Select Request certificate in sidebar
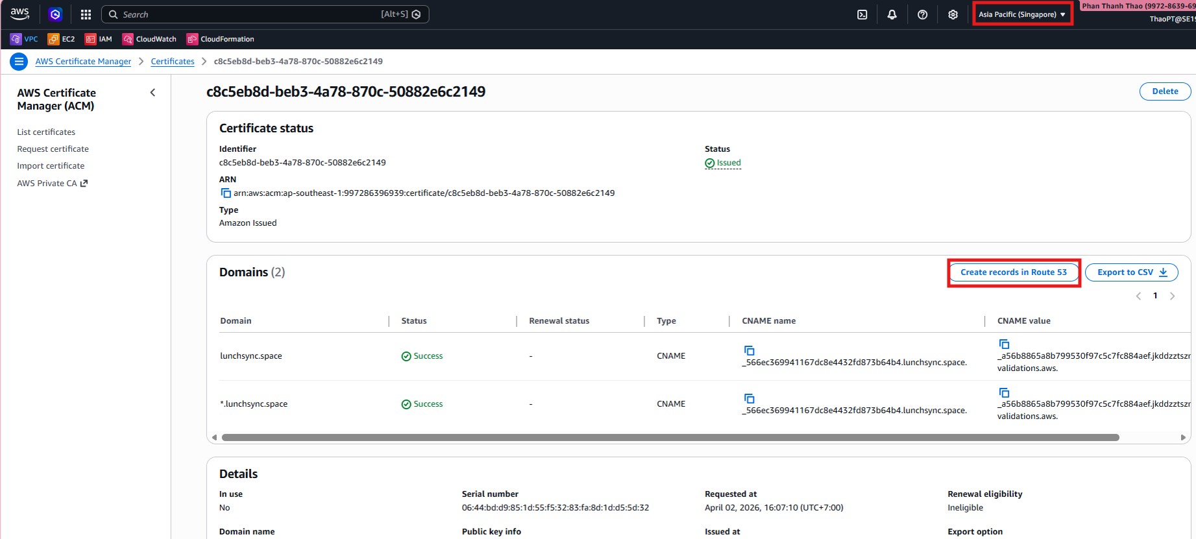The height and width of the screenshot is (539, 1196). 53,149
